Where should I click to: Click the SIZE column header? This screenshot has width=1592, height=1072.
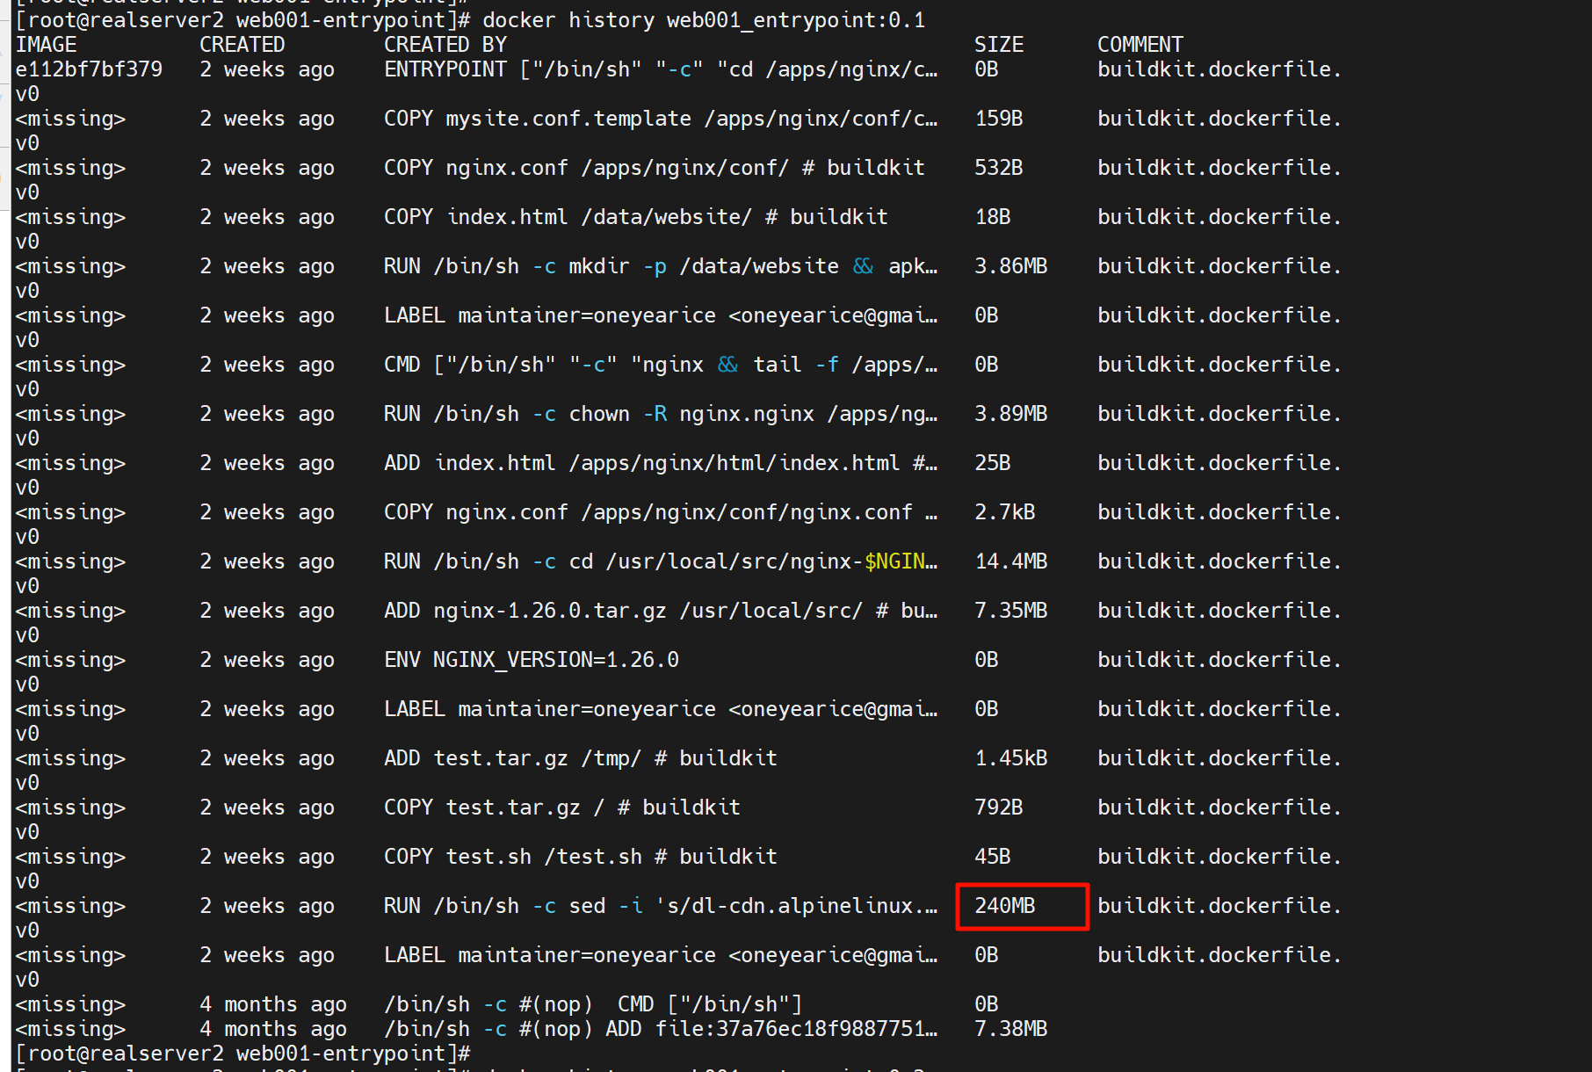(x=999, y=45)
